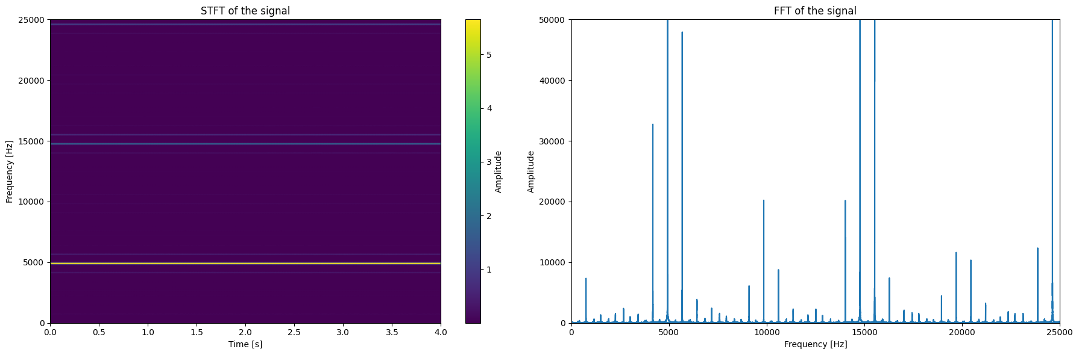Click STFT x-axis tick 0.5
The width and height of the screenshot is (1079, 355).
click(99, 332)
